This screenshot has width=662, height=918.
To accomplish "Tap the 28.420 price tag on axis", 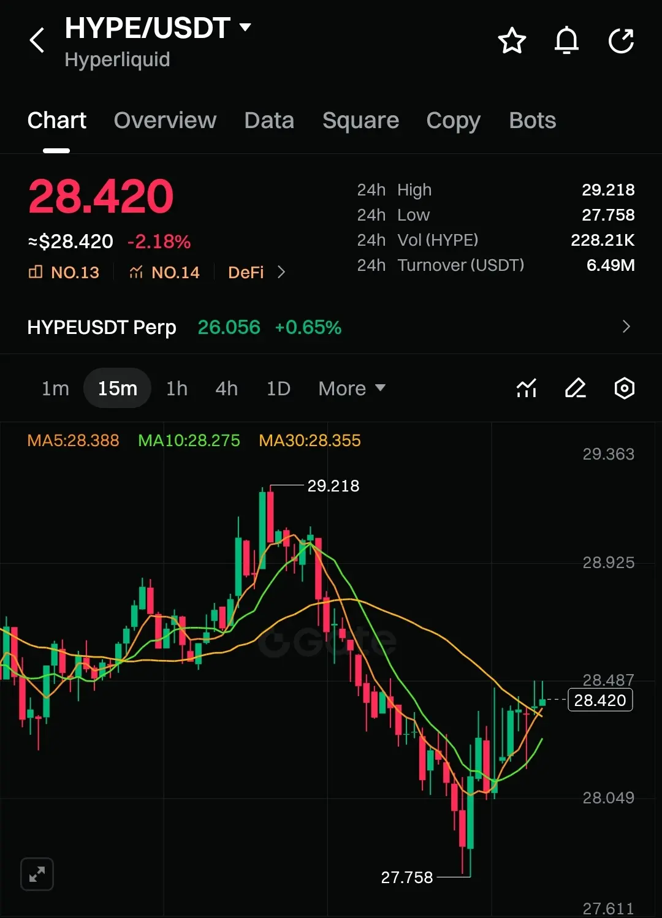I will pos(600,700).
